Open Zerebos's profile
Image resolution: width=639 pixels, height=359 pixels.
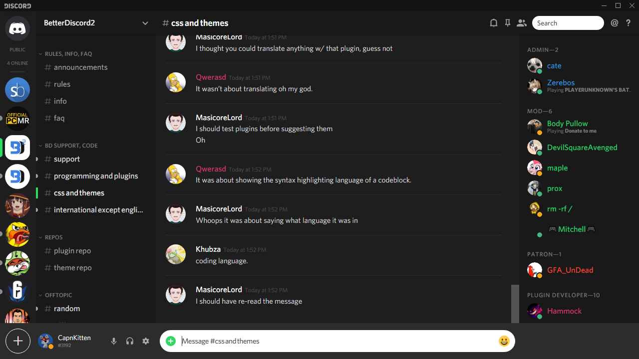coord(560,83)
